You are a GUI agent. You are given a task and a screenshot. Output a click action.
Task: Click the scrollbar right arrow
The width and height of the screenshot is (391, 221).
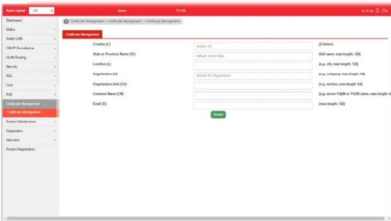click(388, 218)
